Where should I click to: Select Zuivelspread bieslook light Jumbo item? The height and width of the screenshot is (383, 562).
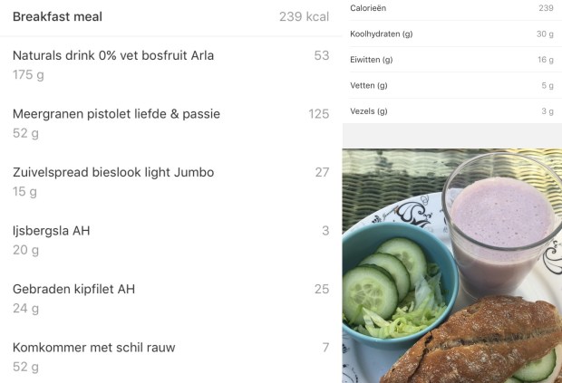[170, 182]
